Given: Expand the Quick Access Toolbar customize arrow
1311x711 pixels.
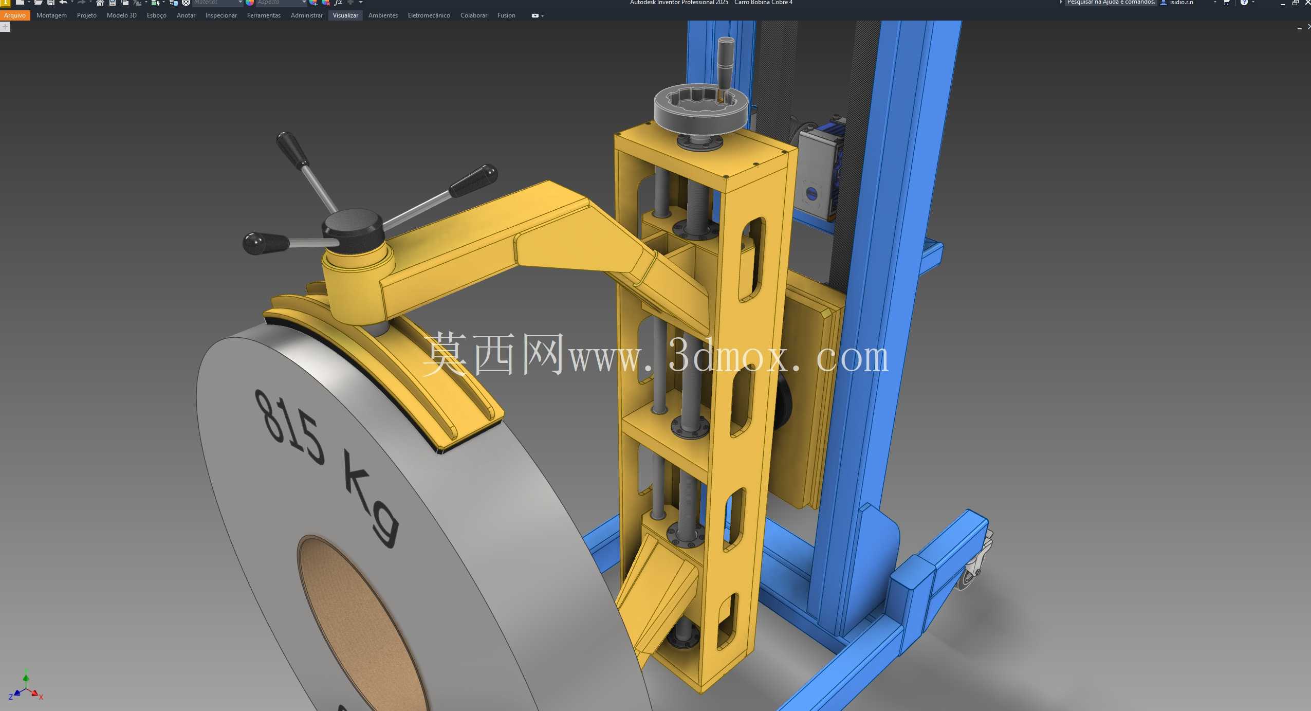Looking at the screenshot, I should point(361,3).
